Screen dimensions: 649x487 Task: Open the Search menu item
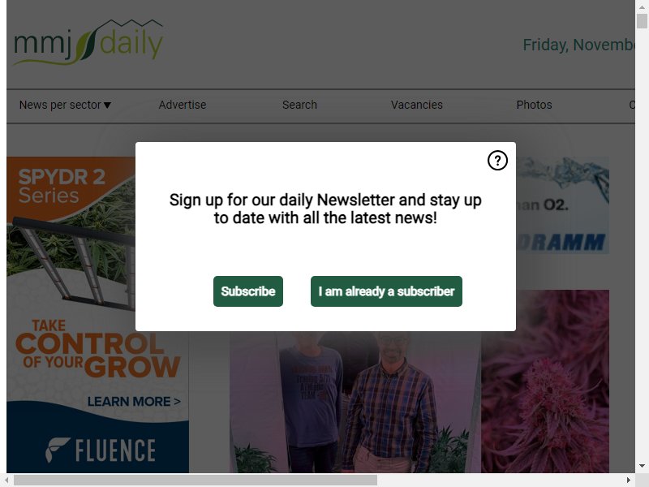coord(299,106)
